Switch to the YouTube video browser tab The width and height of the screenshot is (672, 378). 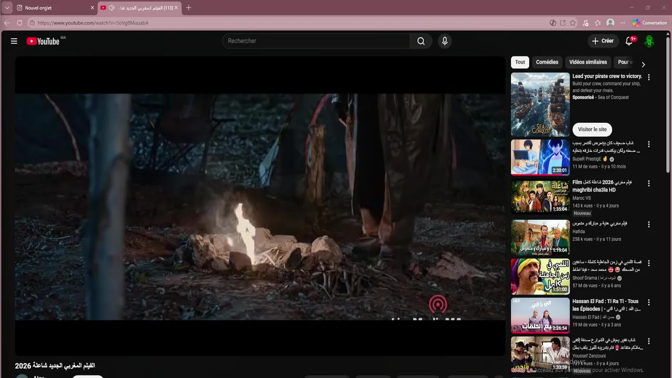coord(140,8)
